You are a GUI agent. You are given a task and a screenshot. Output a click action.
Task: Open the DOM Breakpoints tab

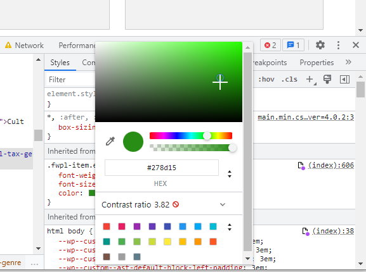pyautogui.click(x=270, y=63)
